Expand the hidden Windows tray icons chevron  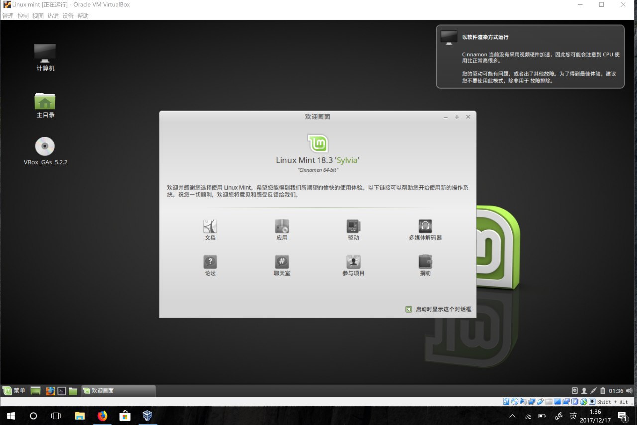click(512, 416)
